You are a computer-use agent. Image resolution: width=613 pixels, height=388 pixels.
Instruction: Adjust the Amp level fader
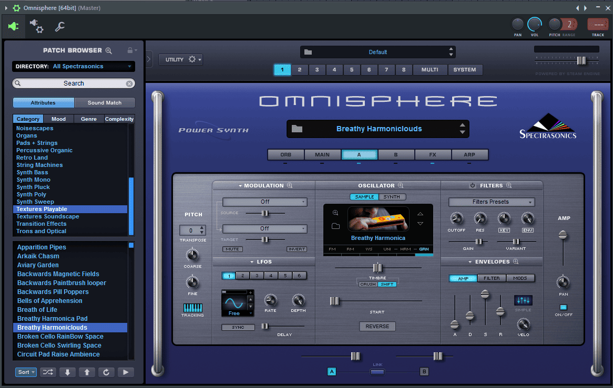pos(563,235)
